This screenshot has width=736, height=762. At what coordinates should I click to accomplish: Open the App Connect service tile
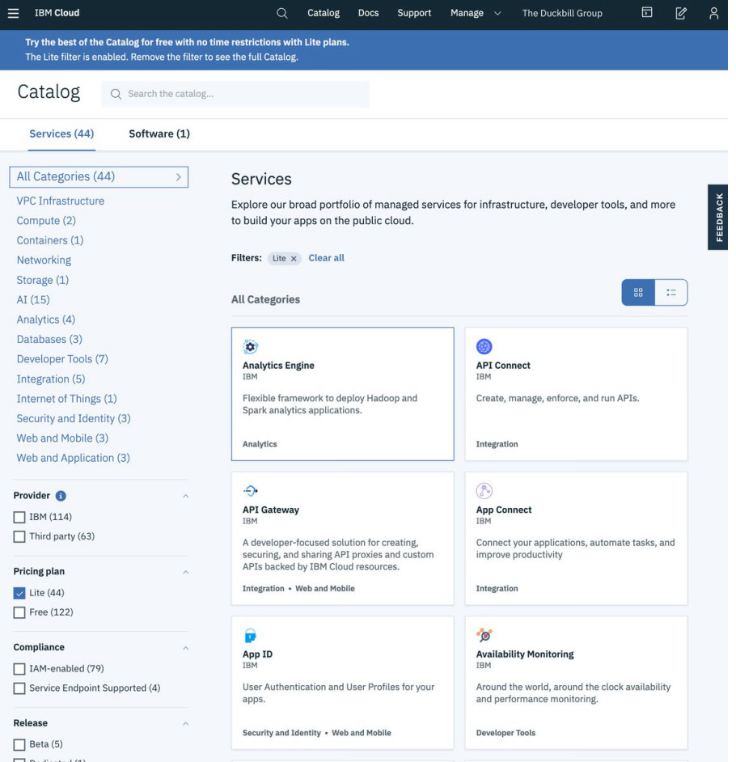point(576,539)
